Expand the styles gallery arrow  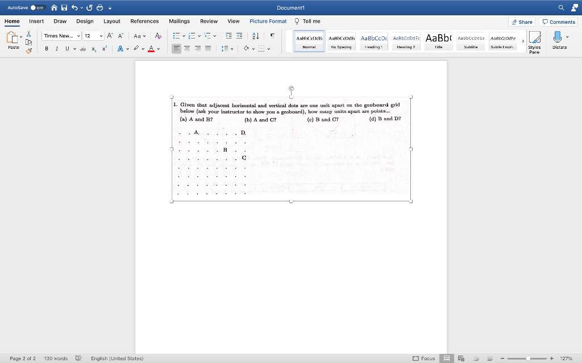click(523, 41)
